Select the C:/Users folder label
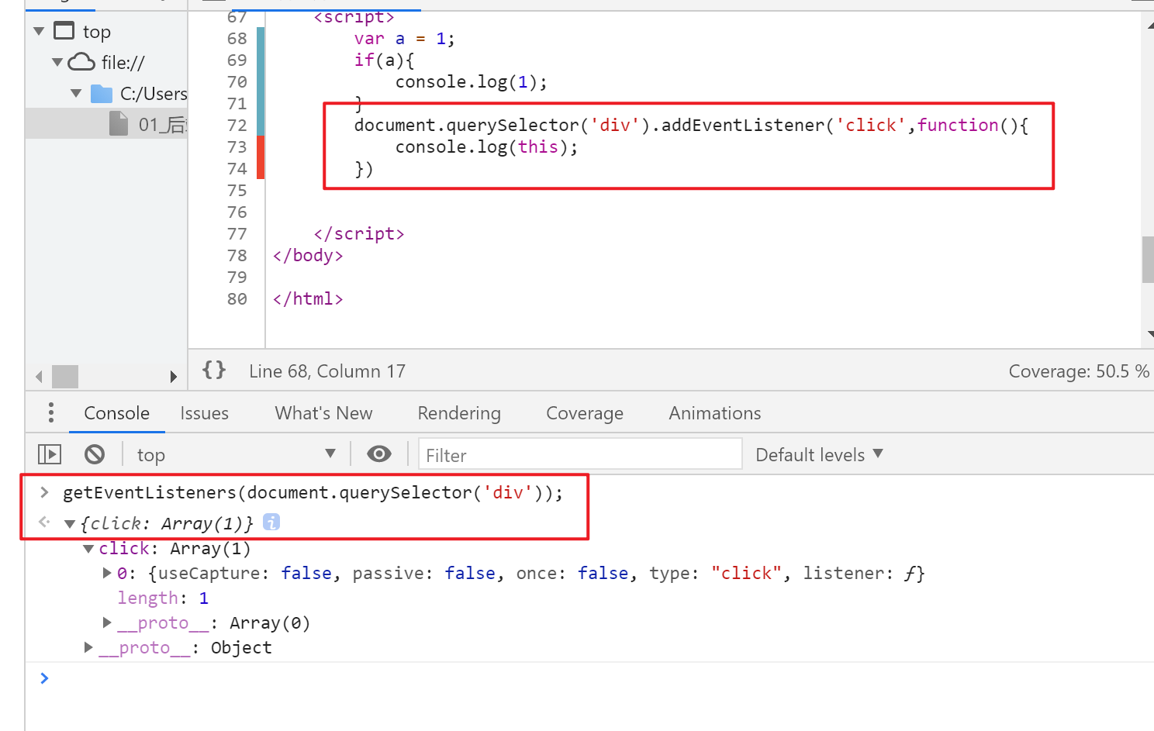The width and height of the screenshot is (1154, 731). pyautogui.click(x=154, y=94)
